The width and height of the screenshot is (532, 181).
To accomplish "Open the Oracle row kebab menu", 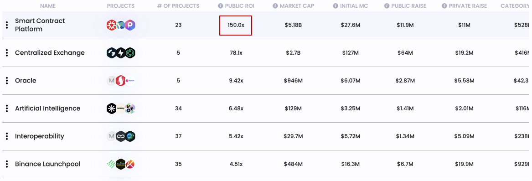I will [x=7, y=81].
